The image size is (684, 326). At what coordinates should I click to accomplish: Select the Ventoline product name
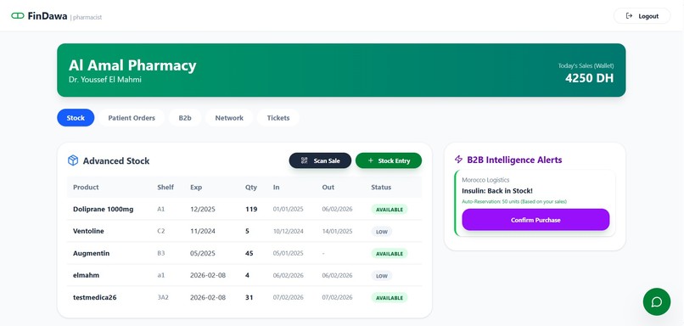click(x=88, y=231)
